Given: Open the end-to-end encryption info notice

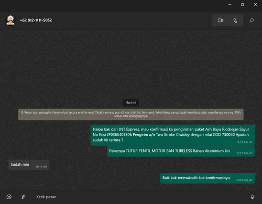Looking at the screenshot, I should (131, 114).
